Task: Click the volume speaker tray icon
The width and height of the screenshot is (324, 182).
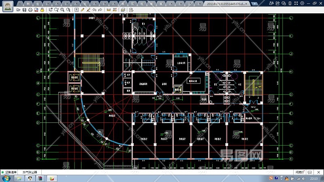Action: [303, 178]
